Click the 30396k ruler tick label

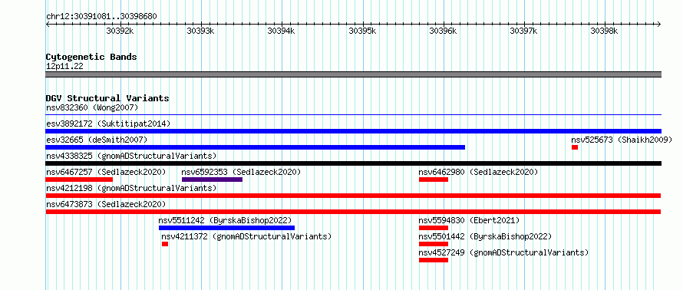click(x=443, y=31)
